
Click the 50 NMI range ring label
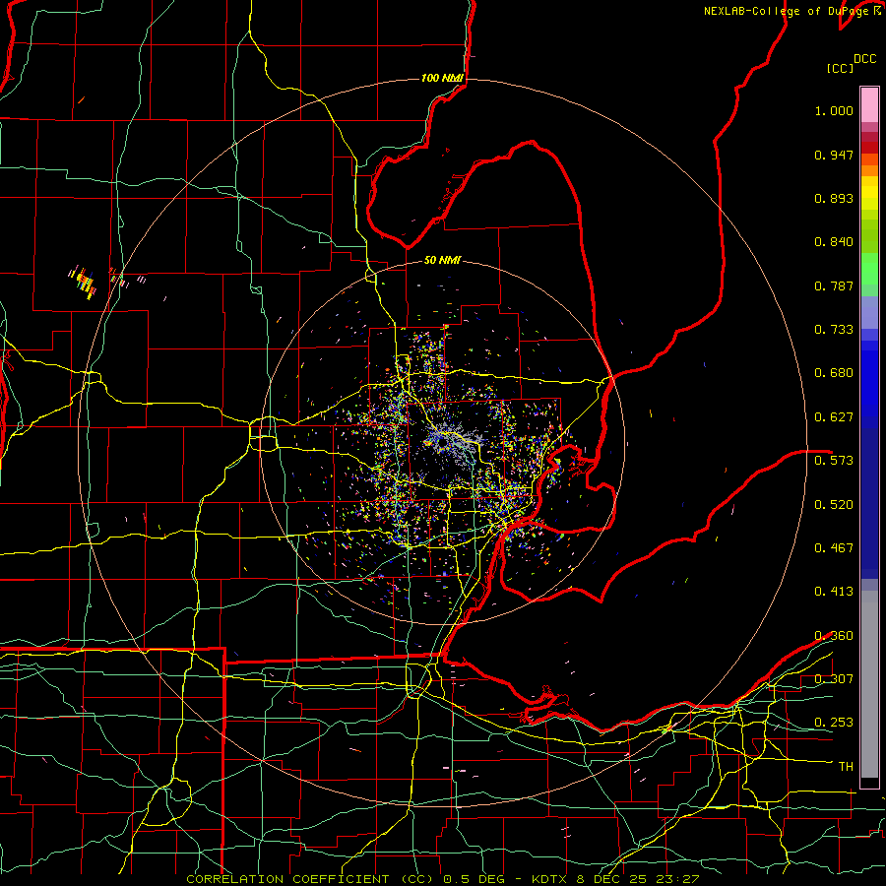point(442,260)
